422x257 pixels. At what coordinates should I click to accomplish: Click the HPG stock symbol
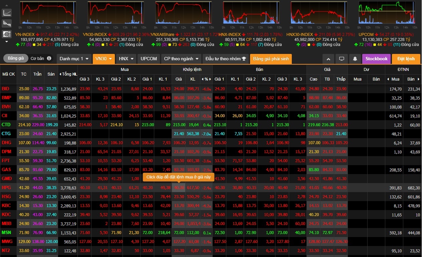(x=6, y=188)
